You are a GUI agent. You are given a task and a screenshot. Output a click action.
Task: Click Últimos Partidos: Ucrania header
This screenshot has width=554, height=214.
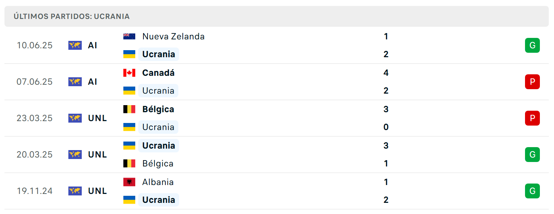[72, 16]
